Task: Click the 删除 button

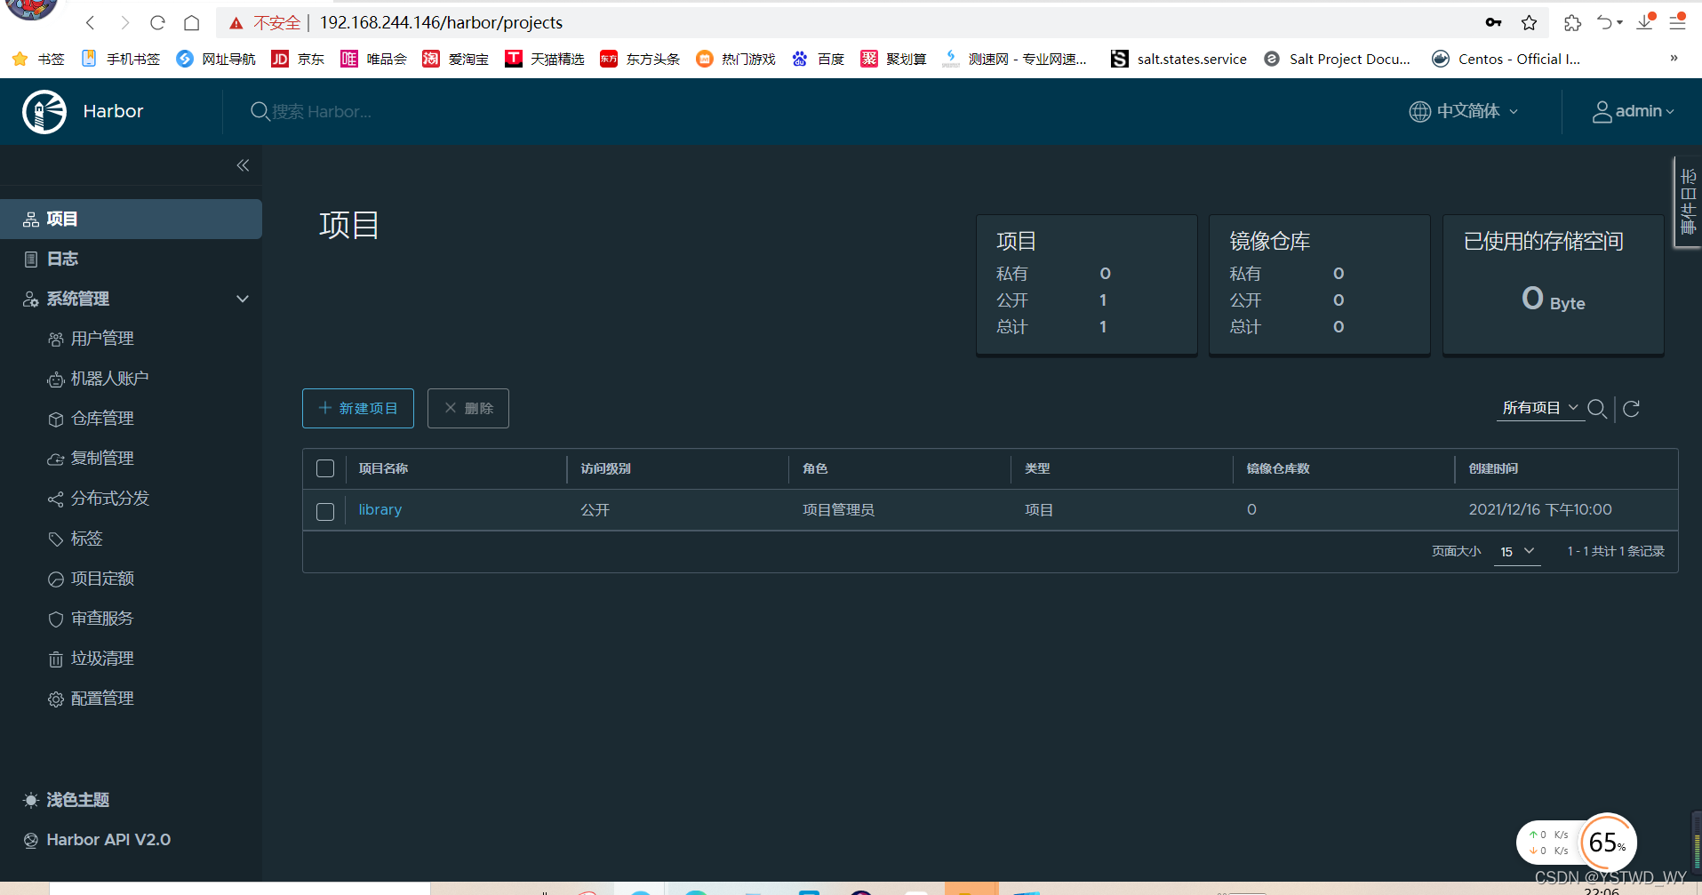Action: pos(468,409)
